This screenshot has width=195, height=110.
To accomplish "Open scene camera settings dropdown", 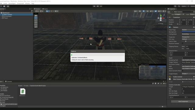I will point(160,11).
